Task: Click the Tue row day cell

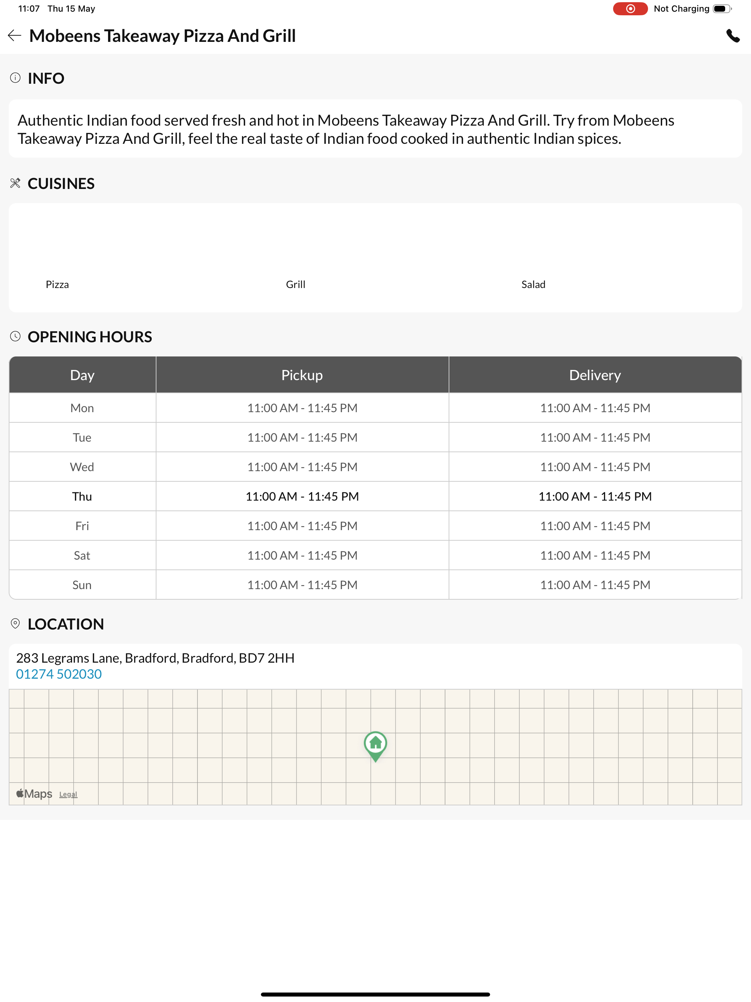Action: 82,437
